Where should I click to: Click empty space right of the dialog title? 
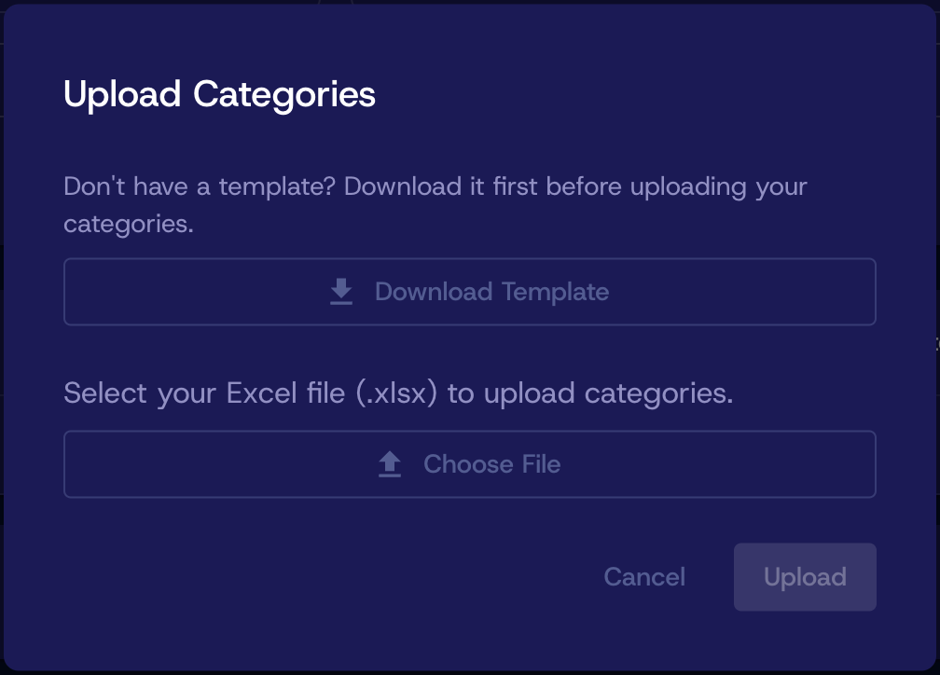(x=653, y=94)
